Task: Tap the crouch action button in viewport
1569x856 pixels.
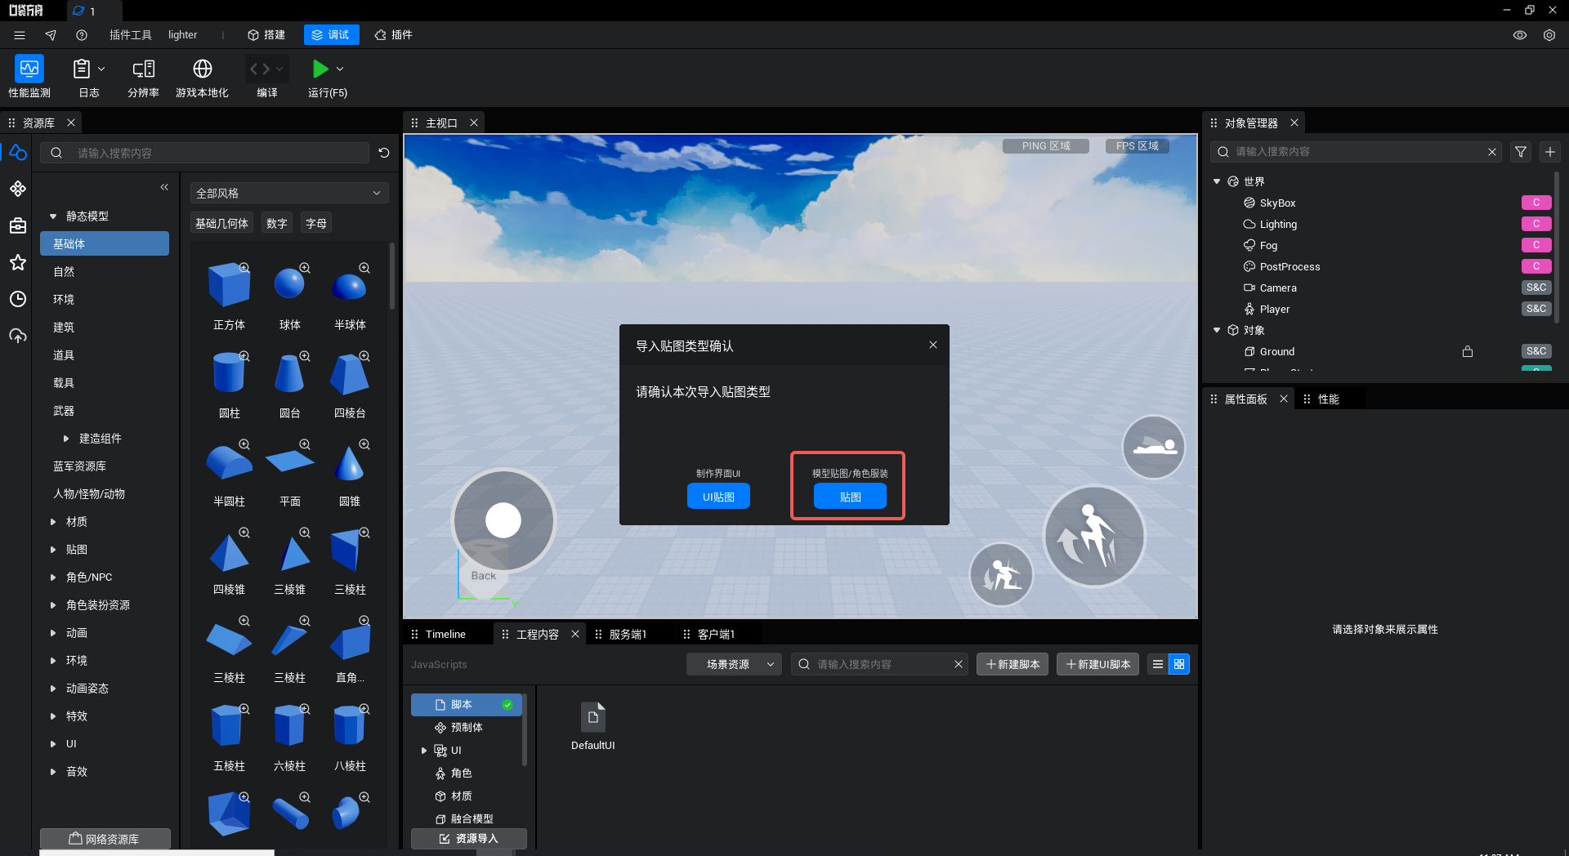Action: pos(1001,575)
